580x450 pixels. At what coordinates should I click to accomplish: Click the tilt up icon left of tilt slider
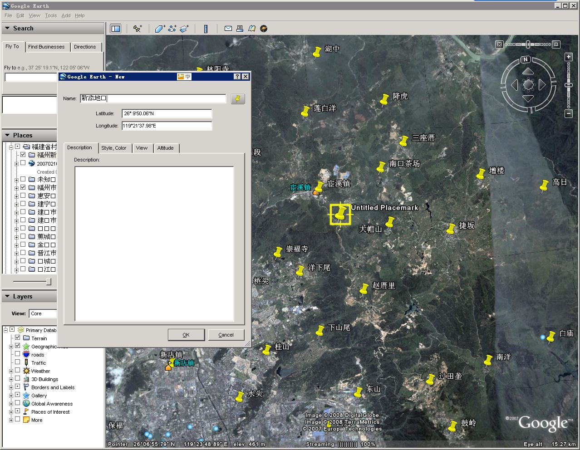click(x=499, y=44)
